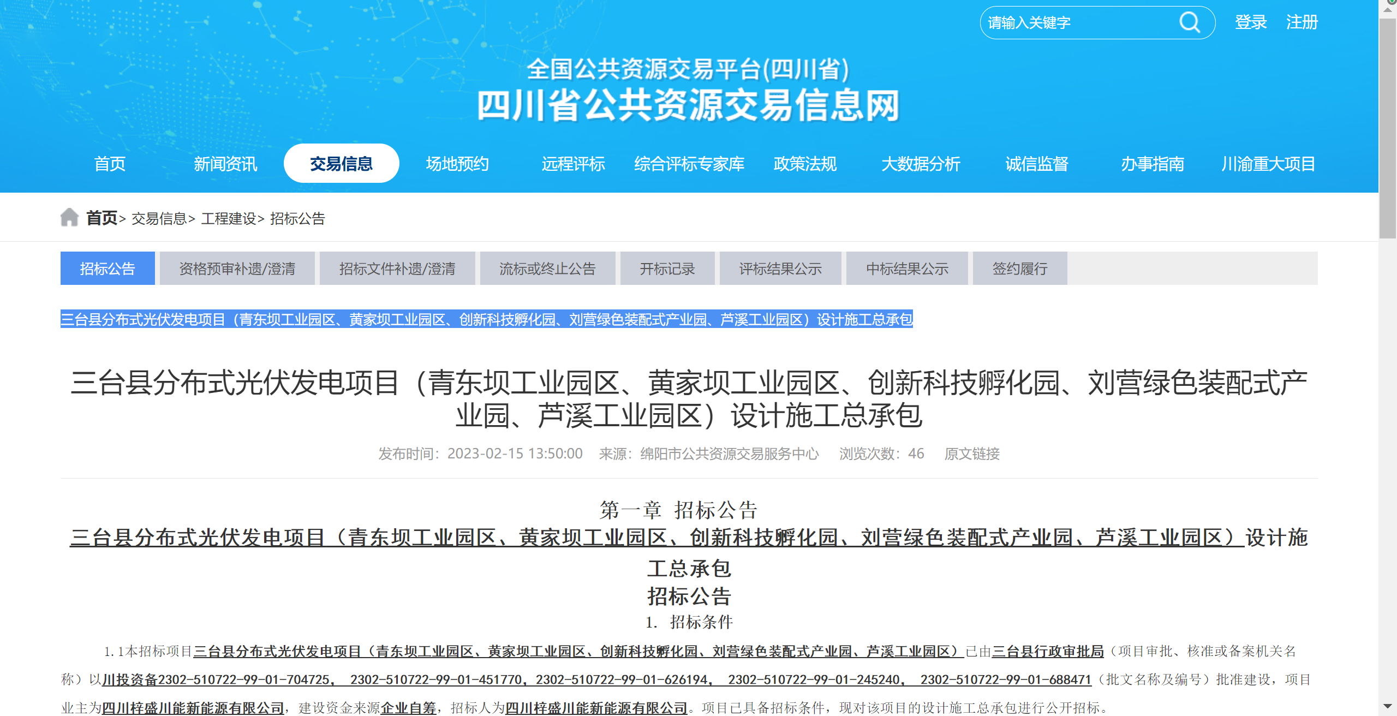The width and height of the screenshot is (1397, 716).
Task: Switch to 流标或终止公告 tab
Action: click(x=547, y=268)
